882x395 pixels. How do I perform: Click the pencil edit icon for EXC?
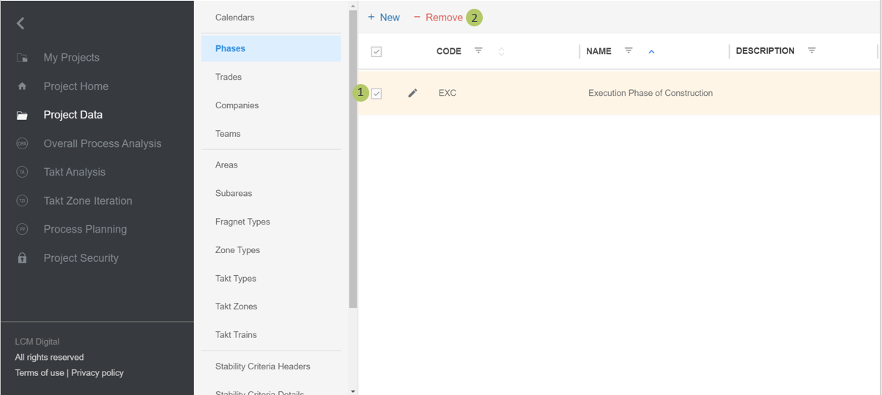pyautogui.click(x=412, y=93)
